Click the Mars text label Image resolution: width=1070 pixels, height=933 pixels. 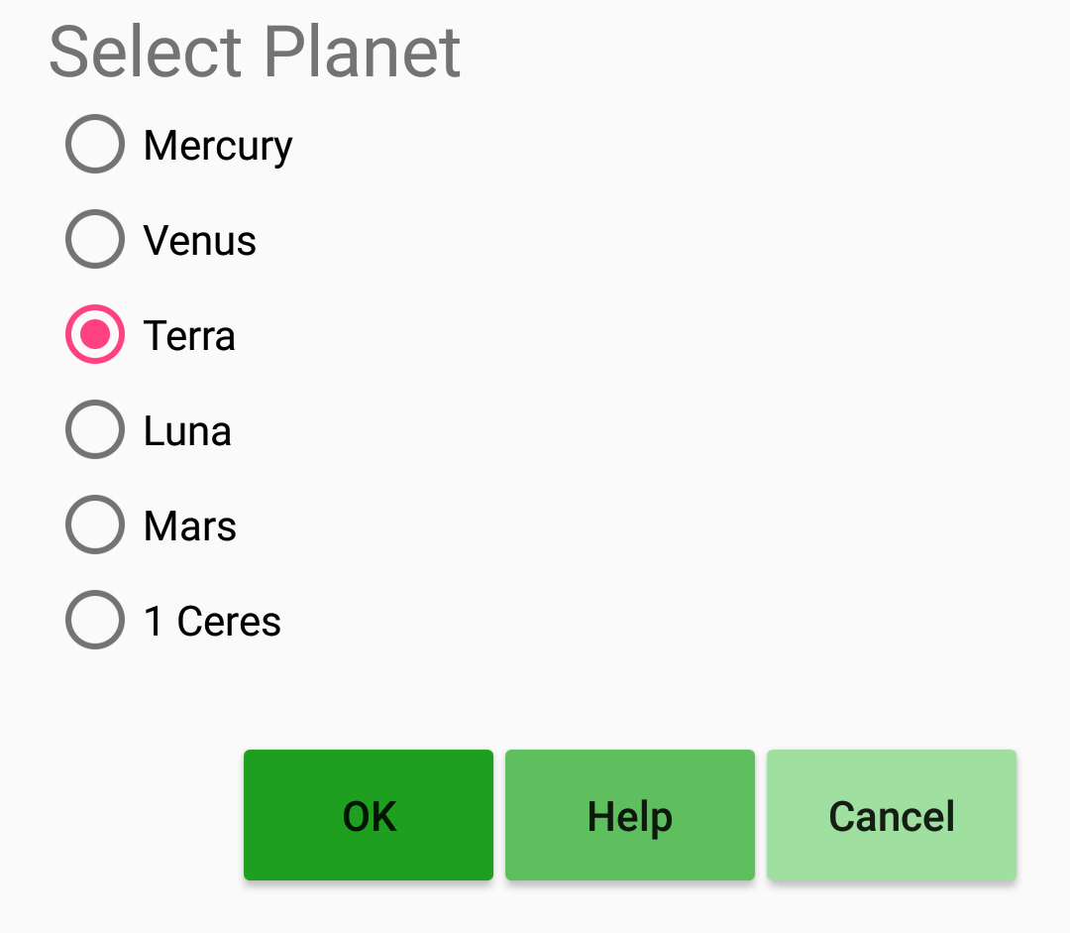click(190, 526)
